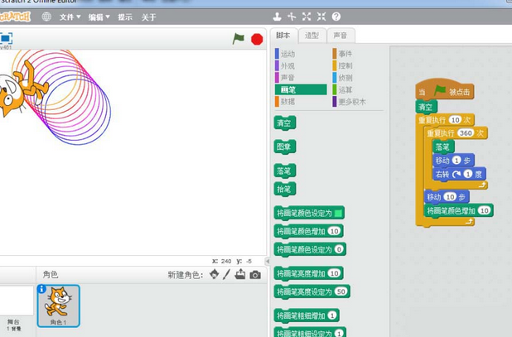Open the sprite info panel via the blue i badge

tap(42, 289)
